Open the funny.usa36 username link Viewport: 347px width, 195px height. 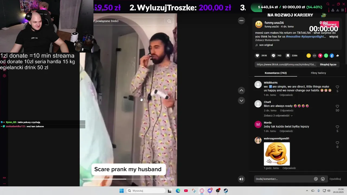click(x=274, y=23)
